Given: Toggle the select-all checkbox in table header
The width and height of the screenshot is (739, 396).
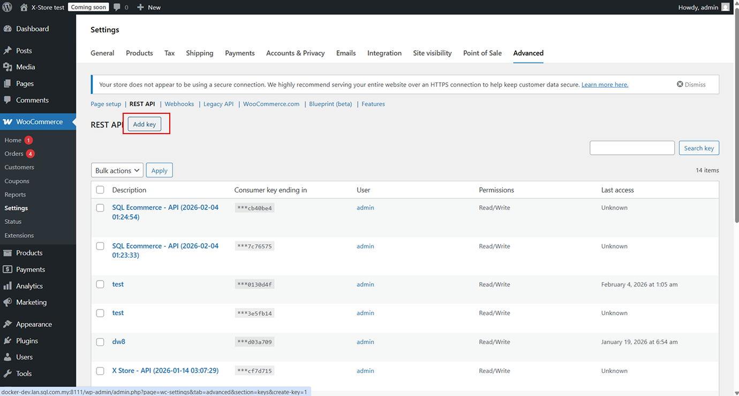Looking at the screenshot, I should click(x=100, y=190).
